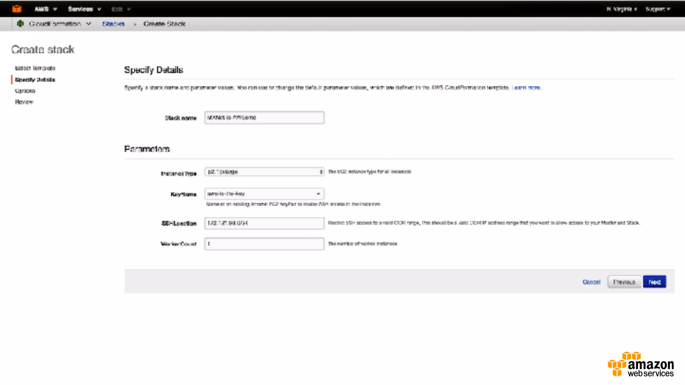Open the Support dropdown menu
Screen dimensions: 685x385
[658, 9]
